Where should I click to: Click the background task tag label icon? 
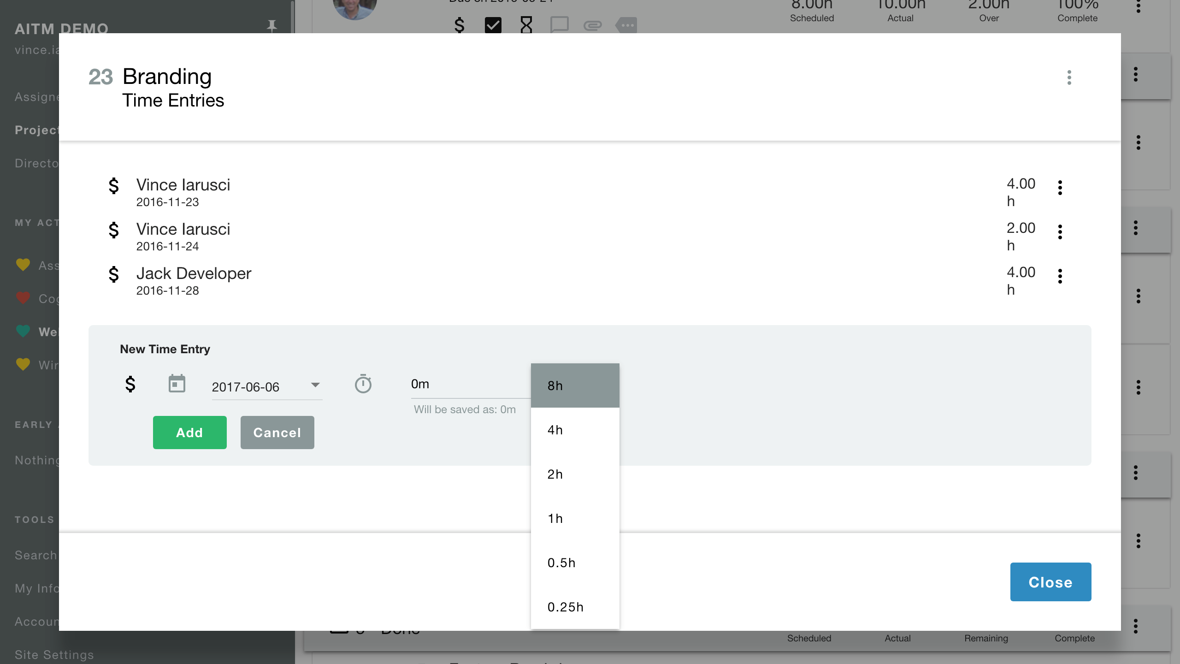tap(626, 25)
